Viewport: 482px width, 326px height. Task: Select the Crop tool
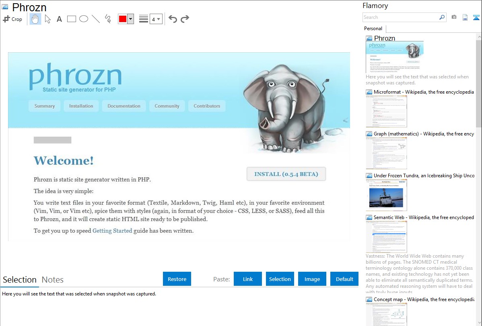12,19
